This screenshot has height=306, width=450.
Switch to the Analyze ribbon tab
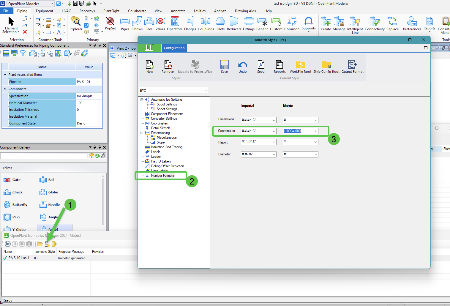(220, 11)
